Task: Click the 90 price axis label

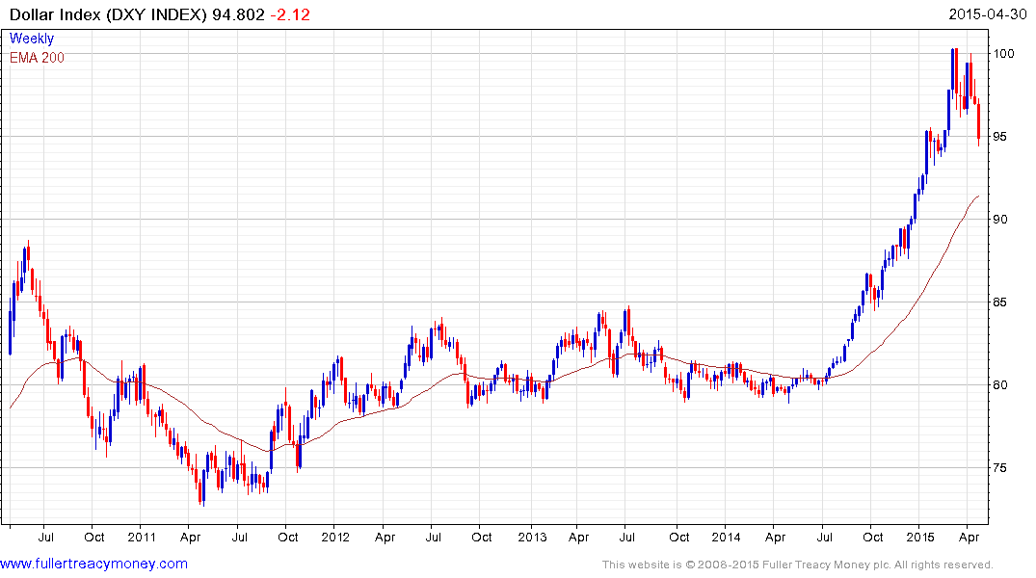Action: (x=1000, y=220)
